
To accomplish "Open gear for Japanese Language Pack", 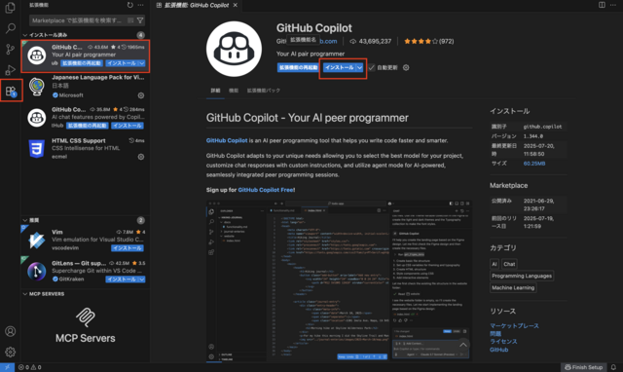I will pos(140,95).
